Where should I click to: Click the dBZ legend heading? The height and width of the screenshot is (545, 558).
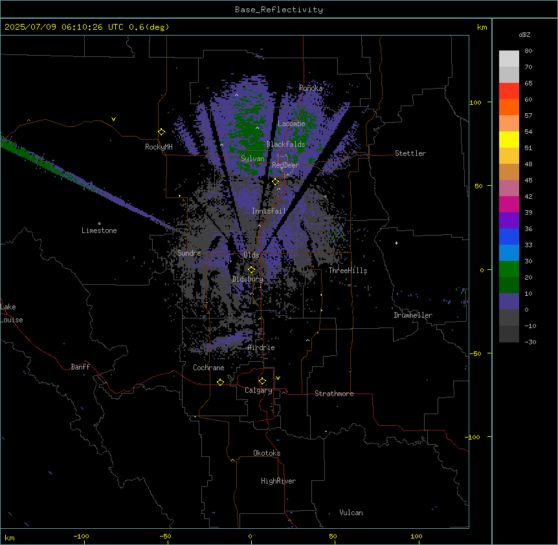pyautogui.click(x=524, y=34)
